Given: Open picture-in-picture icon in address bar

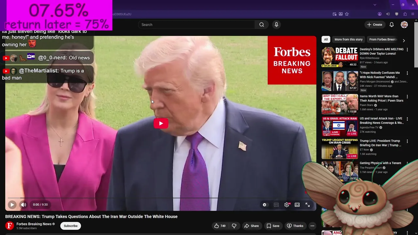Looking at the screenshot, I should (334, 14).
